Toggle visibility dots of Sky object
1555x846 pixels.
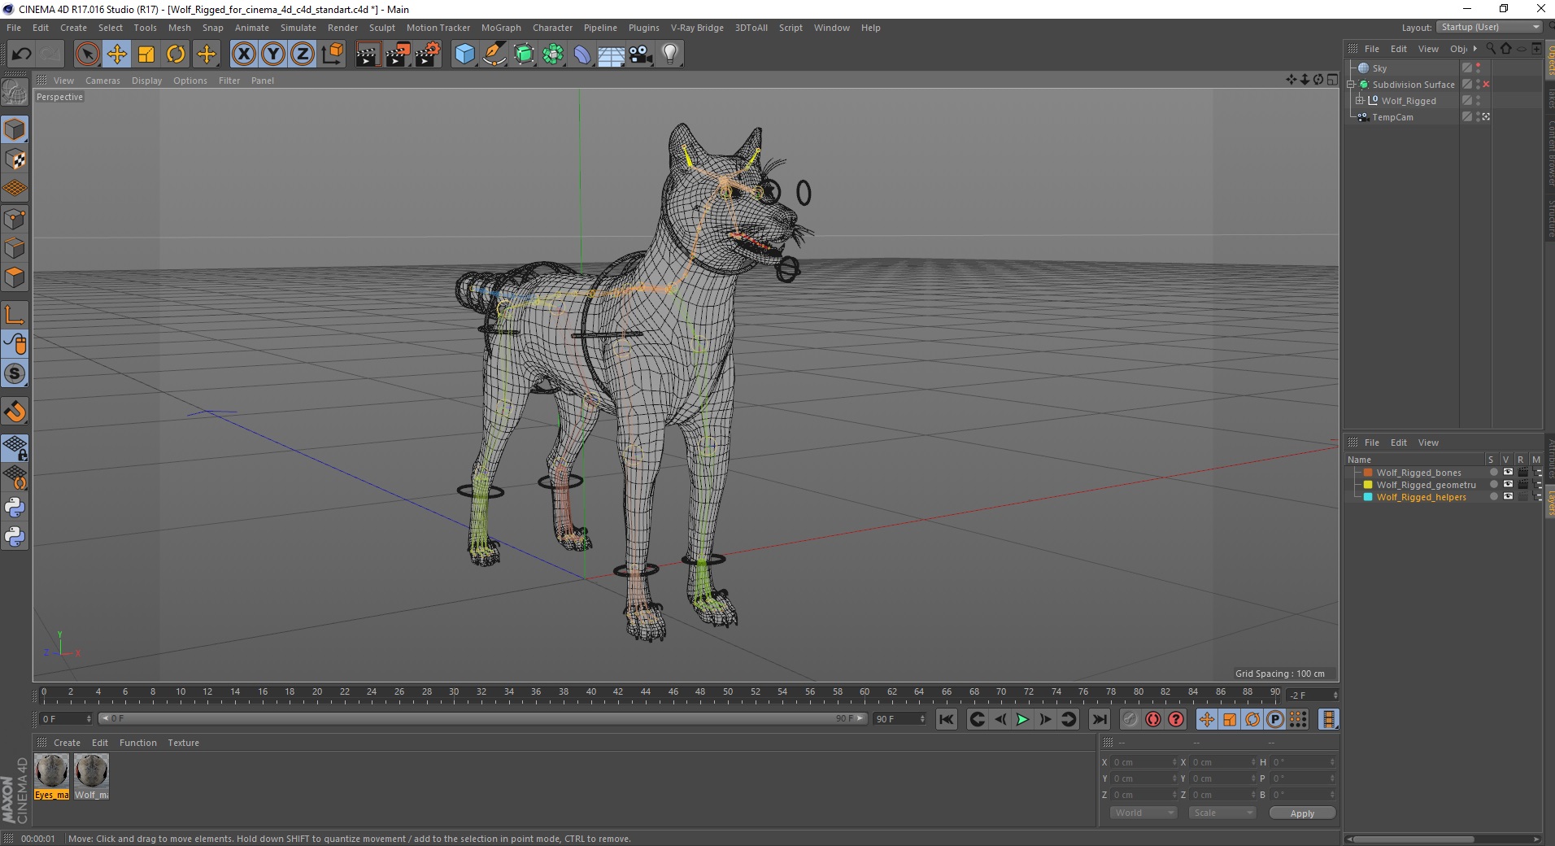(1479, 68)
